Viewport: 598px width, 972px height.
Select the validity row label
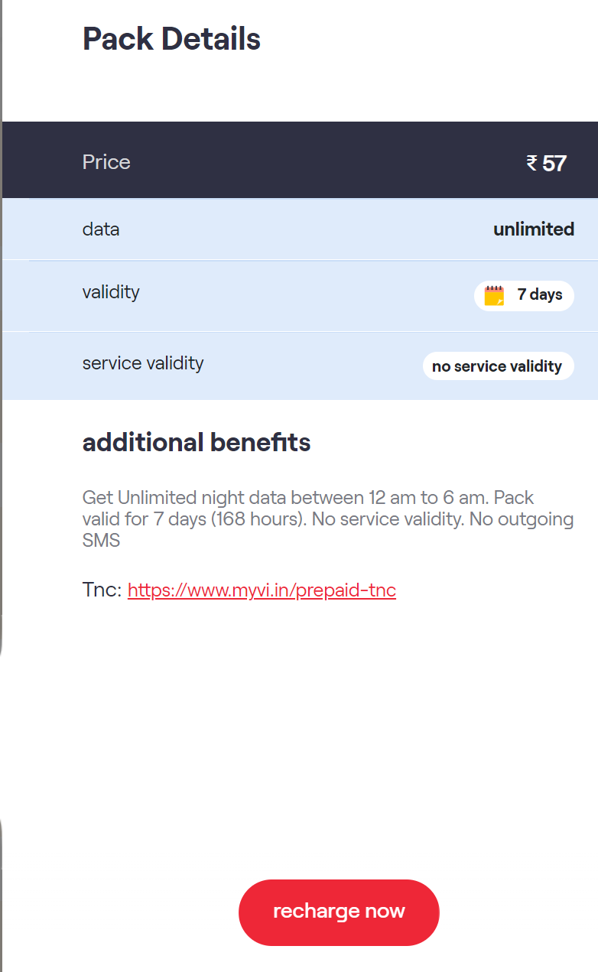coord(111,292)
